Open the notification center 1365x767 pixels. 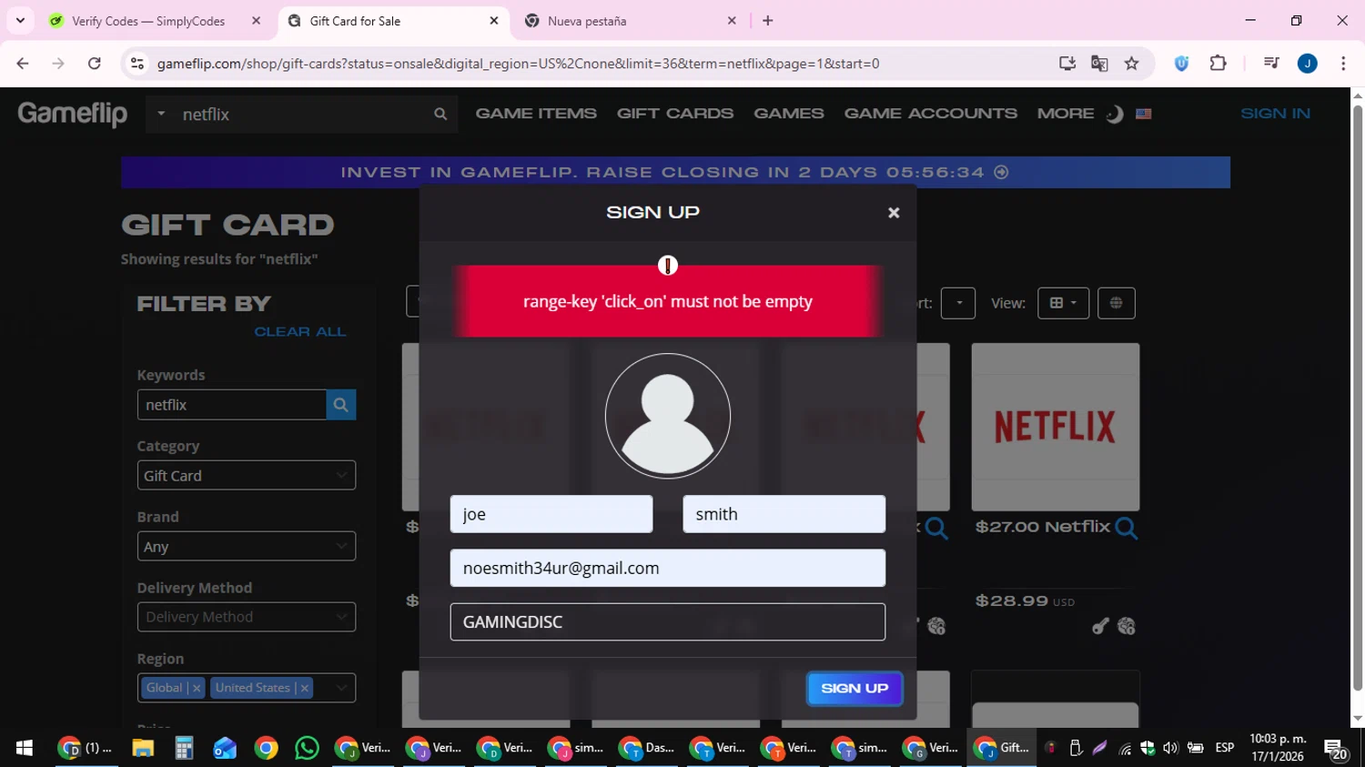tap(1336, 748)
